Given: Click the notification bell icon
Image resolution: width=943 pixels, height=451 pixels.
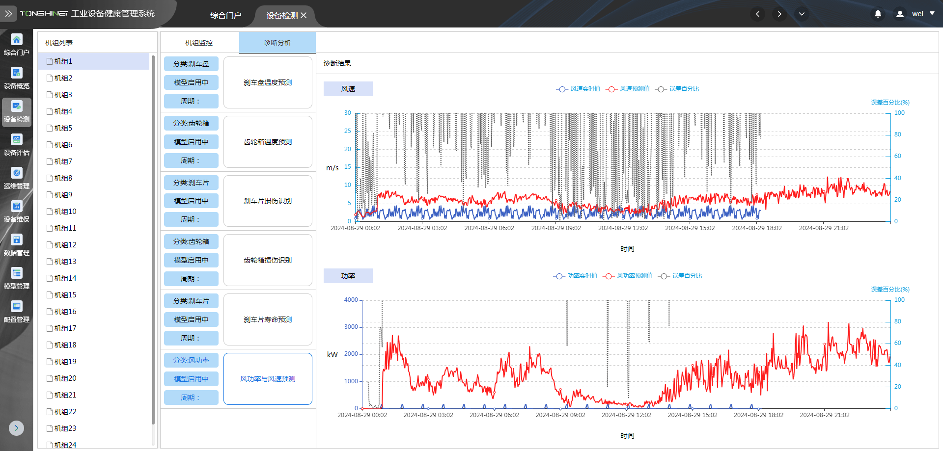Looking at the screenshot, I should click(x=878, y=14).
